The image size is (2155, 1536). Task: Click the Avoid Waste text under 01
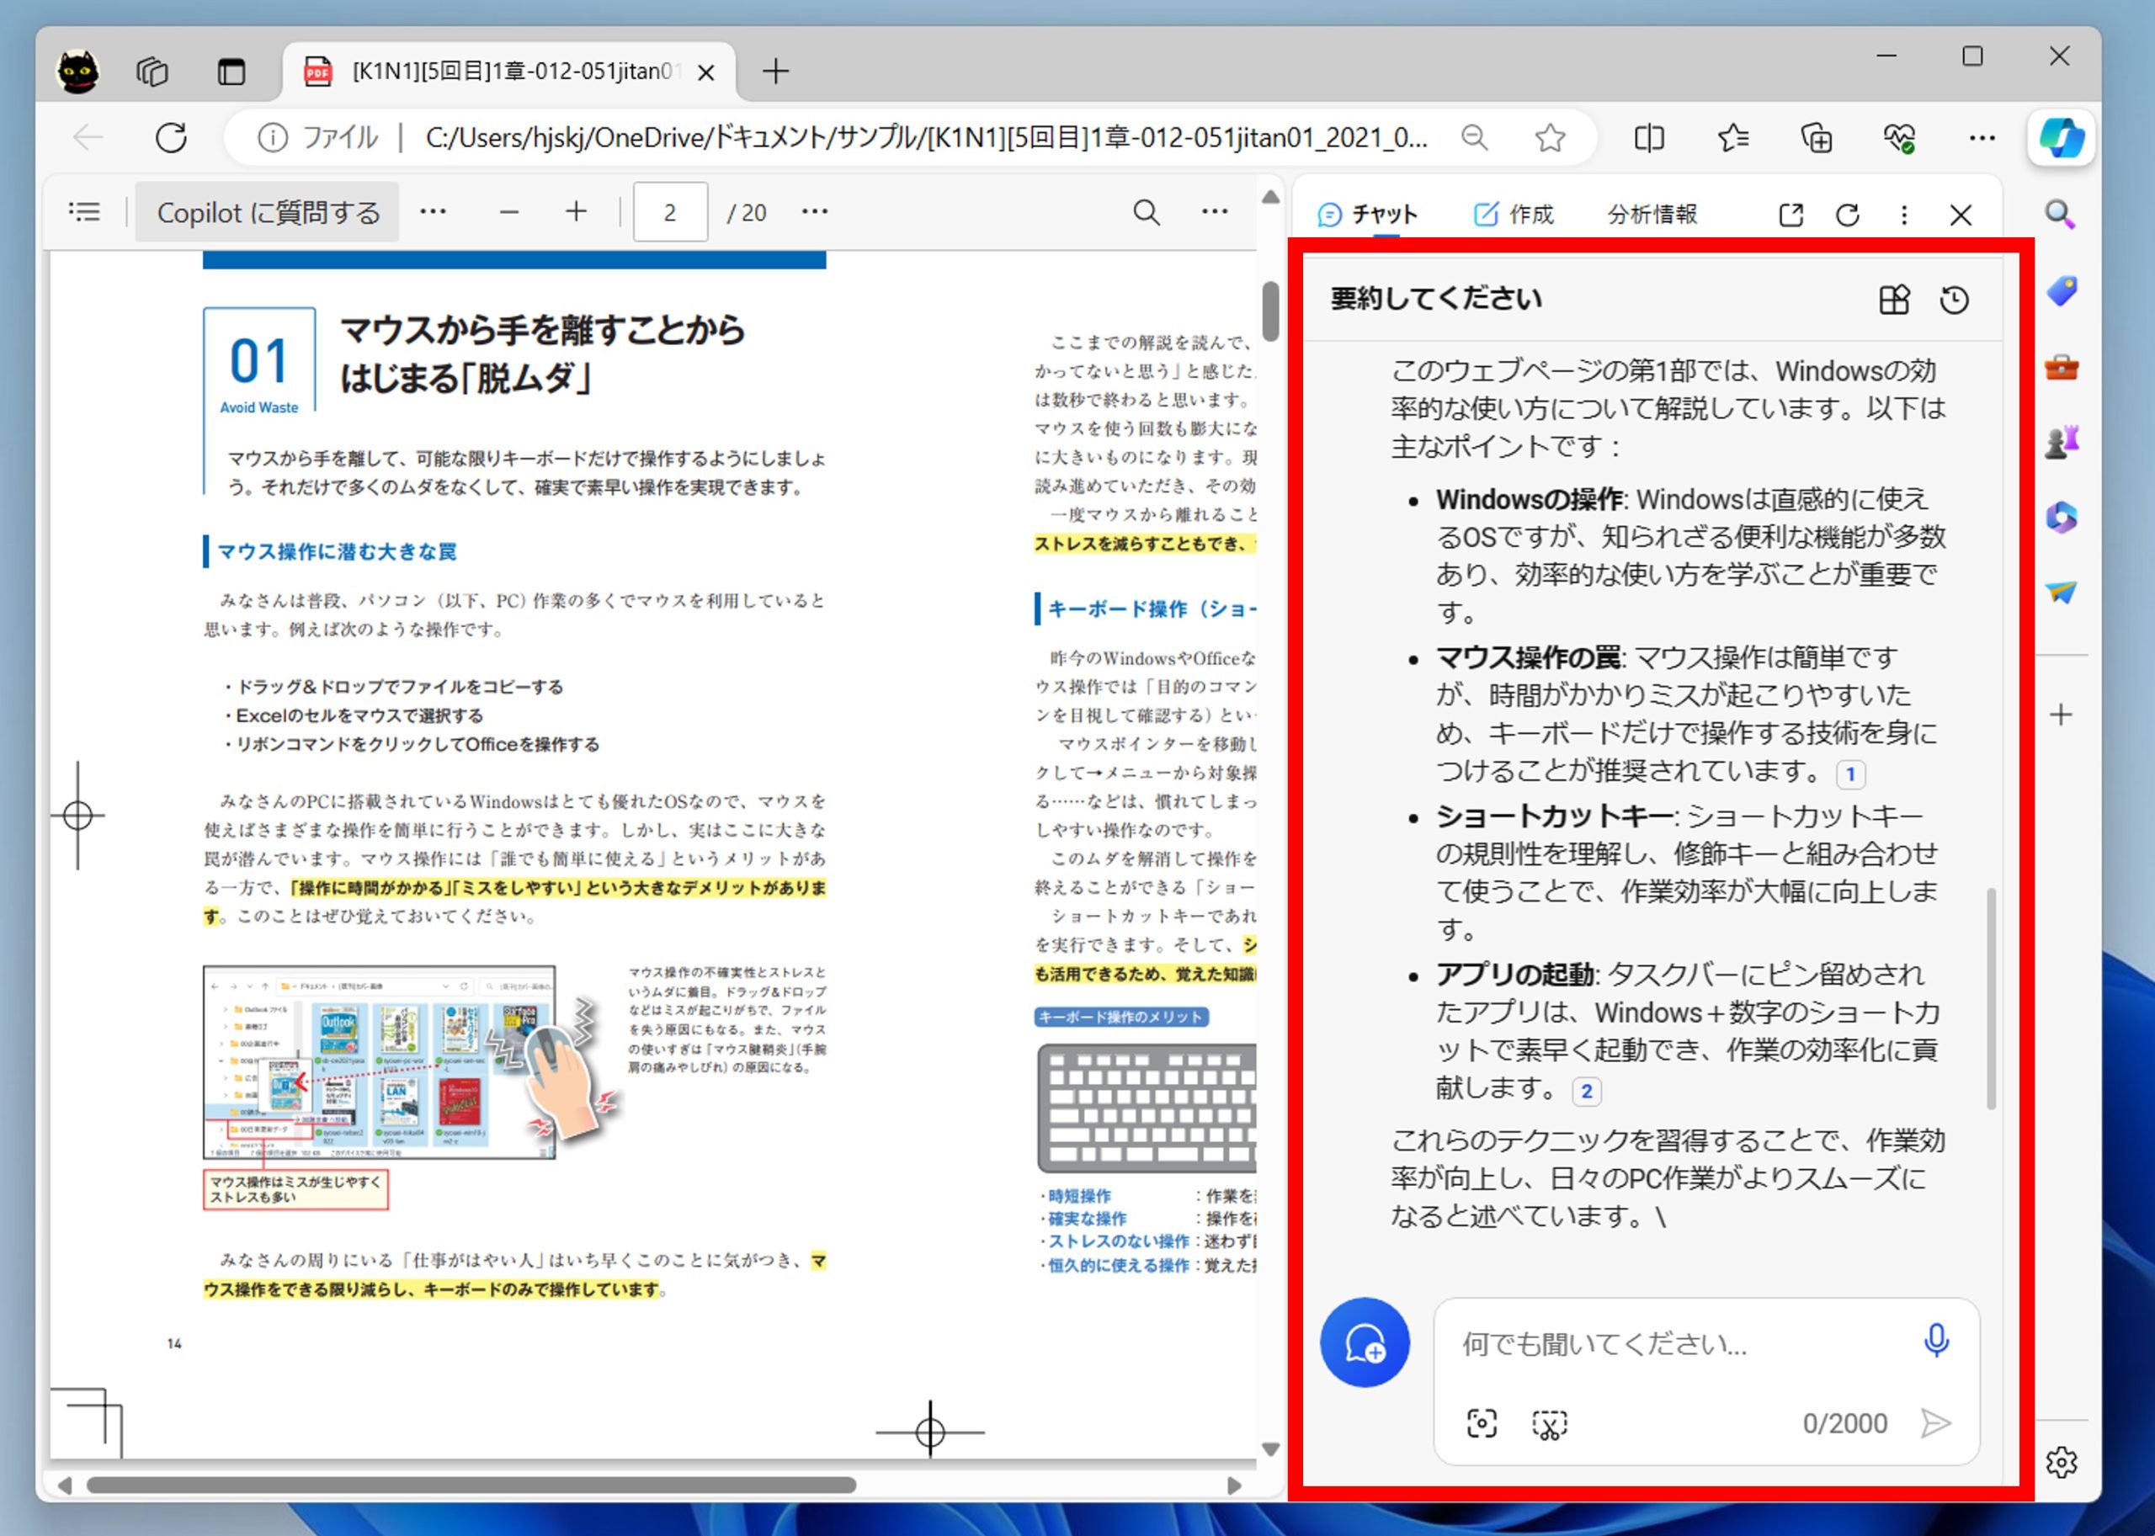click(259, 407)
